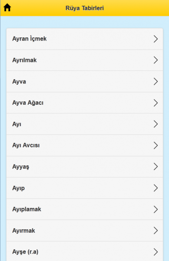This screenshot has width=169, height=261.
Task: Open the Ayrılmak entry
Action: [x=85, y=60]
